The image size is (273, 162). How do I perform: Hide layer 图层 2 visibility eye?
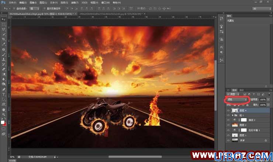coord(228,125)
